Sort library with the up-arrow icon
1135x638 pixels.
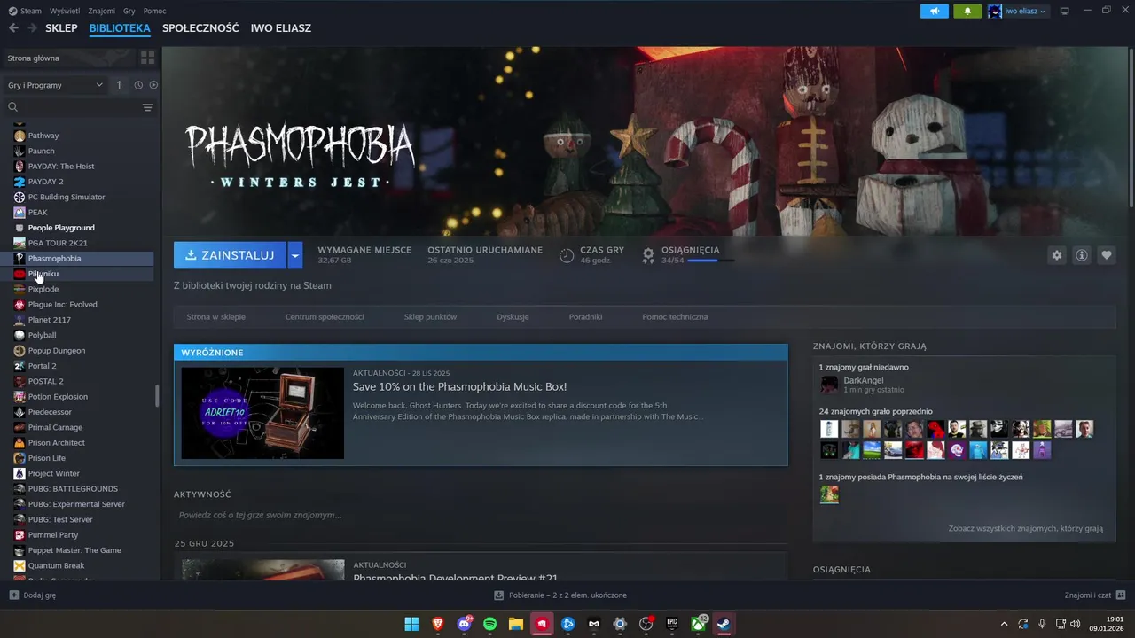click(x=120, y=85)
